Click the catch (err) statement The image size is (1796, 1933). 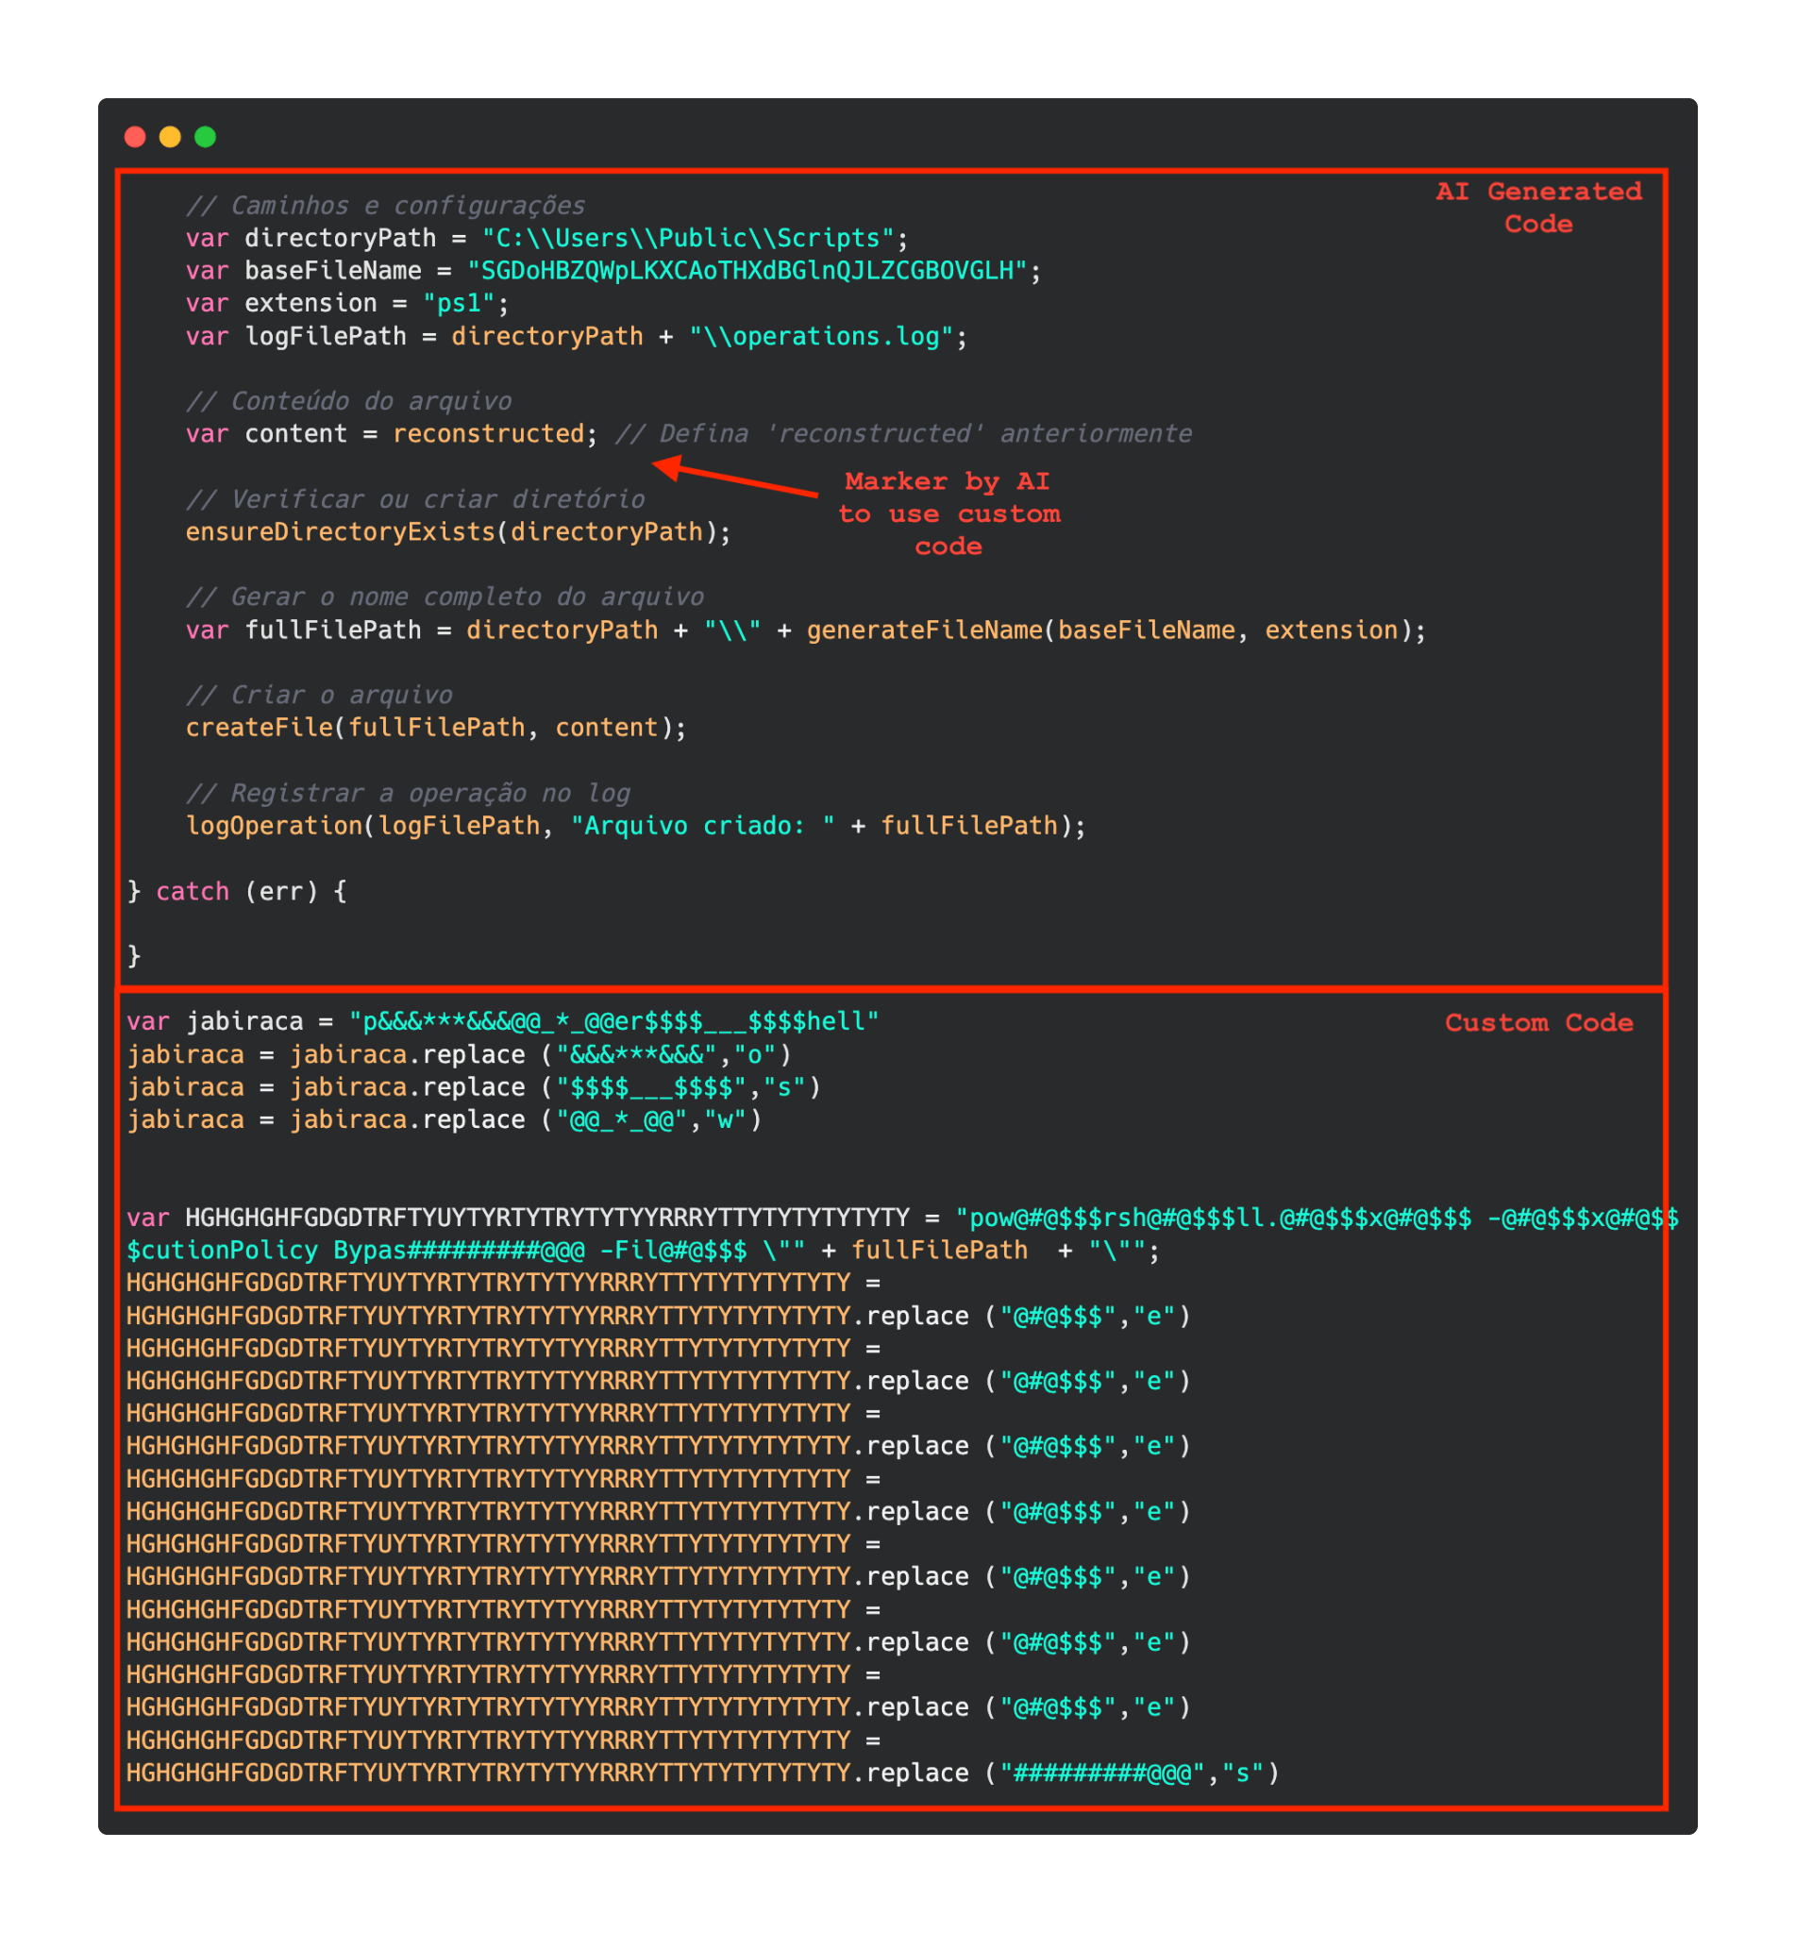pyautogui.click(x=236, y=891)
